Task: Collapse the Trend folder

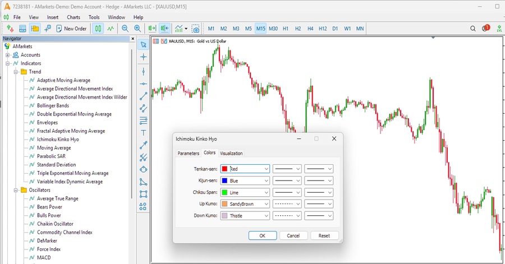Action: pos(16,72)
